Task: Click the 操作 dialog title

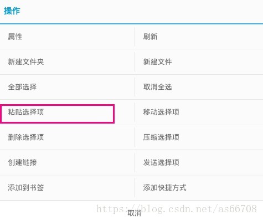Action: [x=12, y=11]
